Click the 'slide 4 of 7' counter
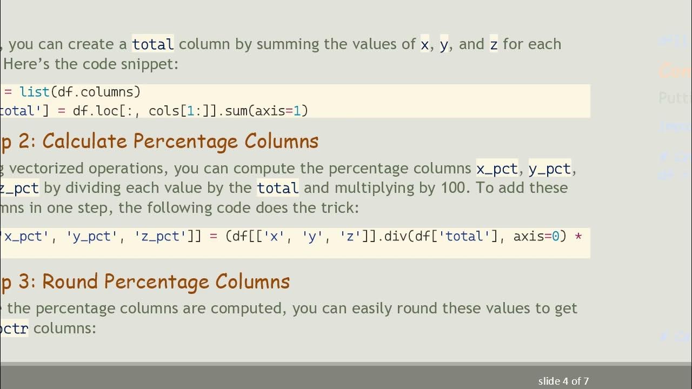 point(563,381)
